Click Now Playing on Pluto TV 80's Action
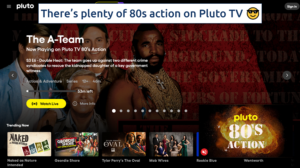 point(66,49)
